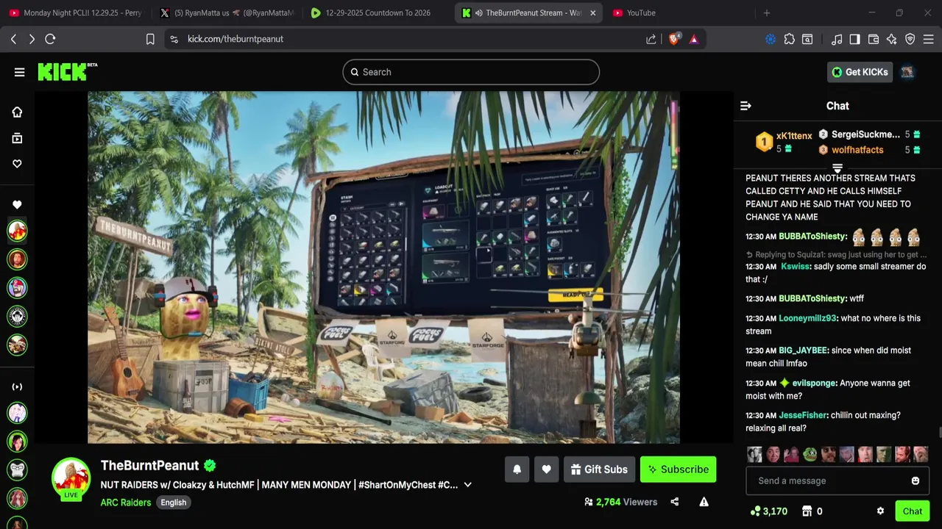Viewport: 942px width, 529px height.
Task: Open browser main menu hamburger
Action: pos(929,39)
